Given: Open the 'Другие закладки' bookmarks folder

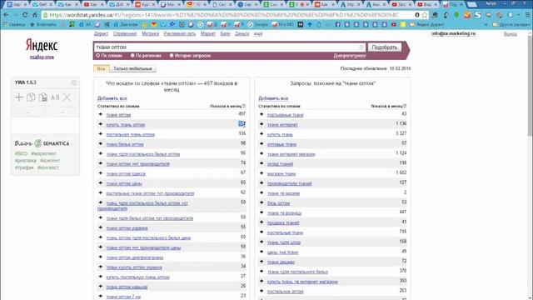Looking at the screenshot, I should point(511,24).
